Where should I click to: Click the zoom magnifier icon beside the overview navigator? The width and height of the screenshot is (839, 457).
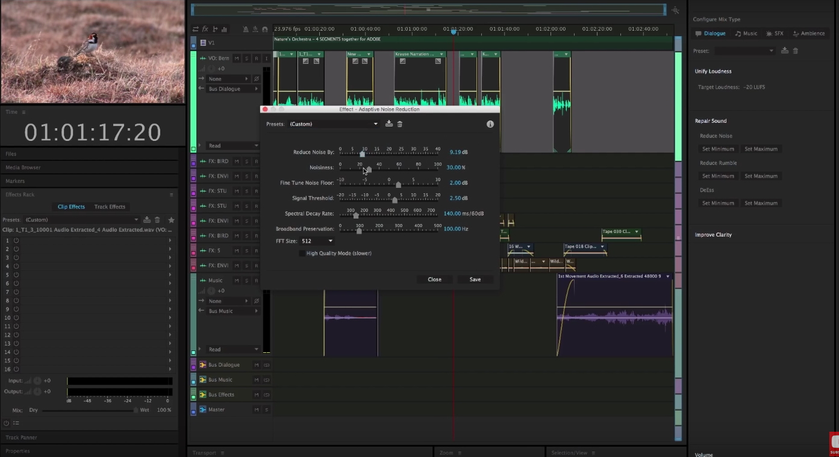[676, 10]
